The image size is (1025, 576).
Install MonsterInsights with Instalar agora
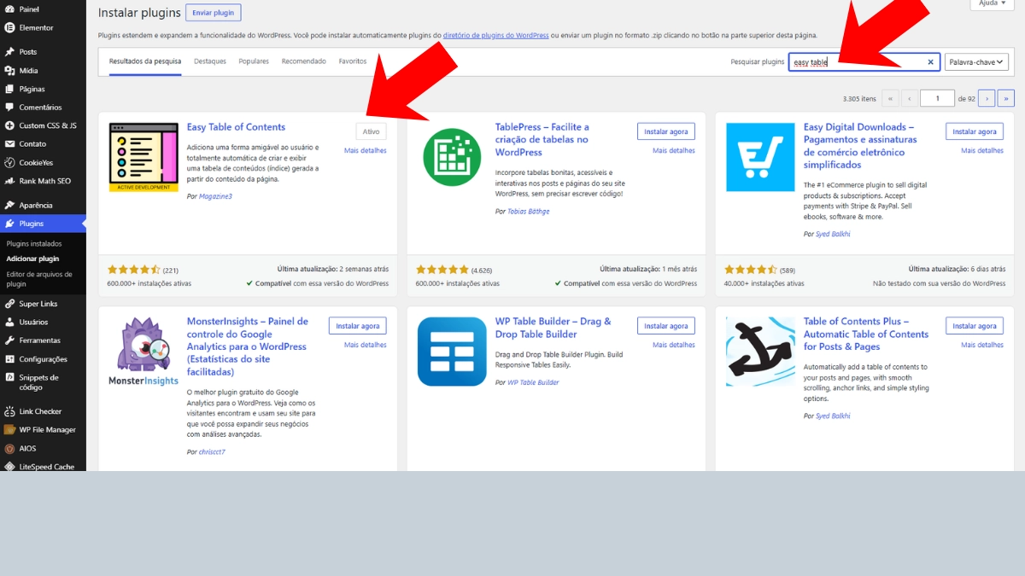358,326
